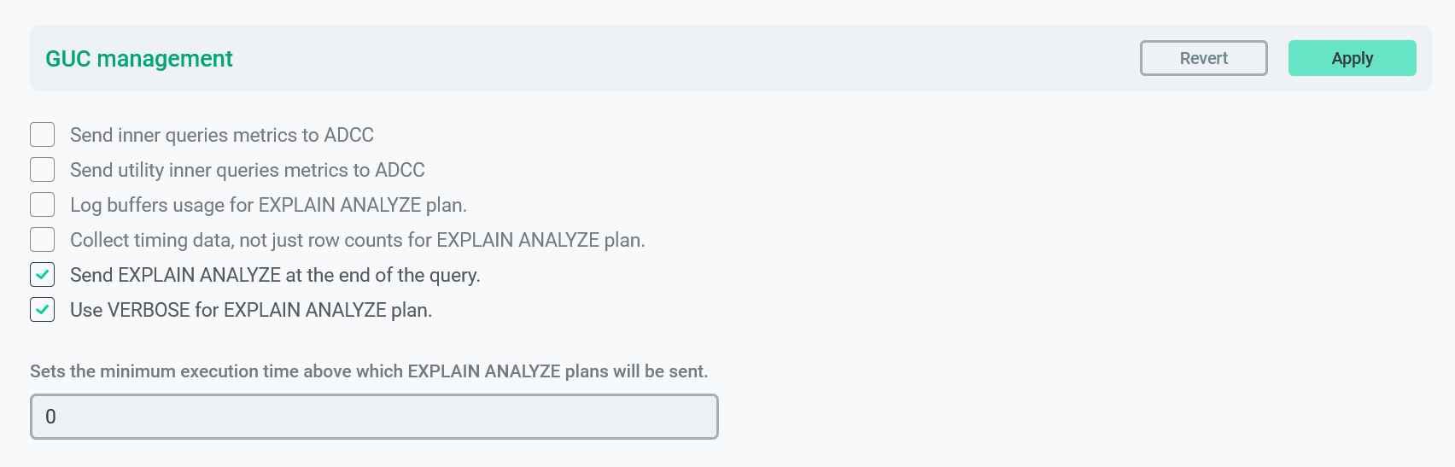Click 'Send utility inner queries metrics to ADCC' text
Screen dimensions: 1455x467
247,170
